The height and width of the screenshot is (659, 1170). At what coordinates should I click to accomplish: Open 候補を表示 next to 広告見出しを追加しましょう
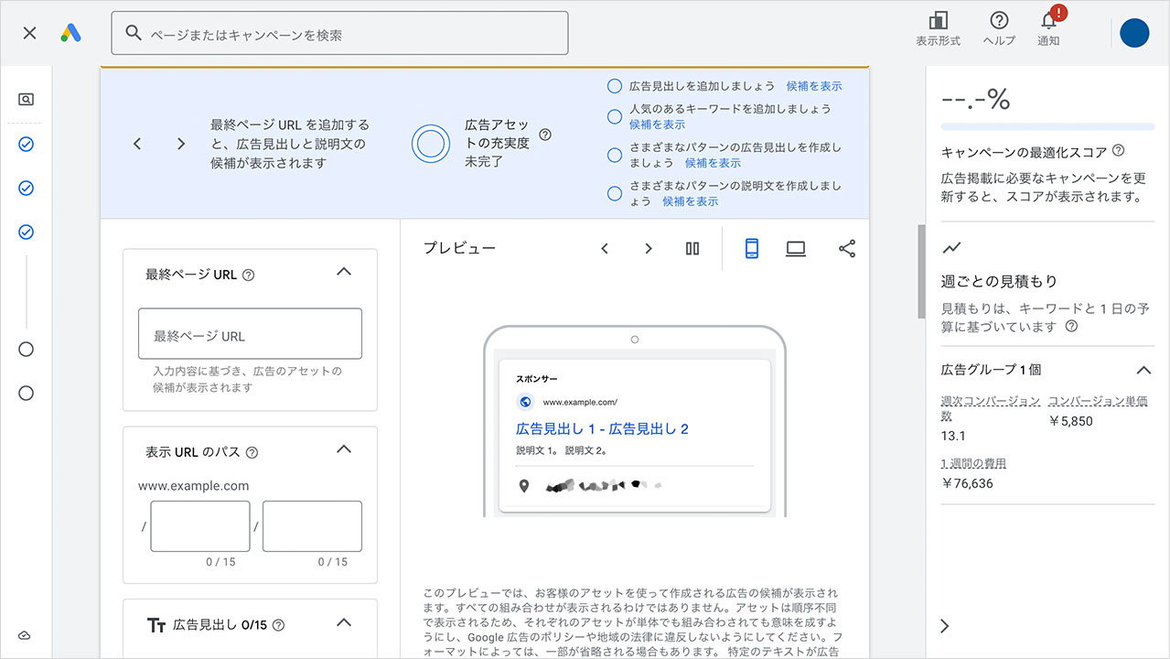click(813, 86)
